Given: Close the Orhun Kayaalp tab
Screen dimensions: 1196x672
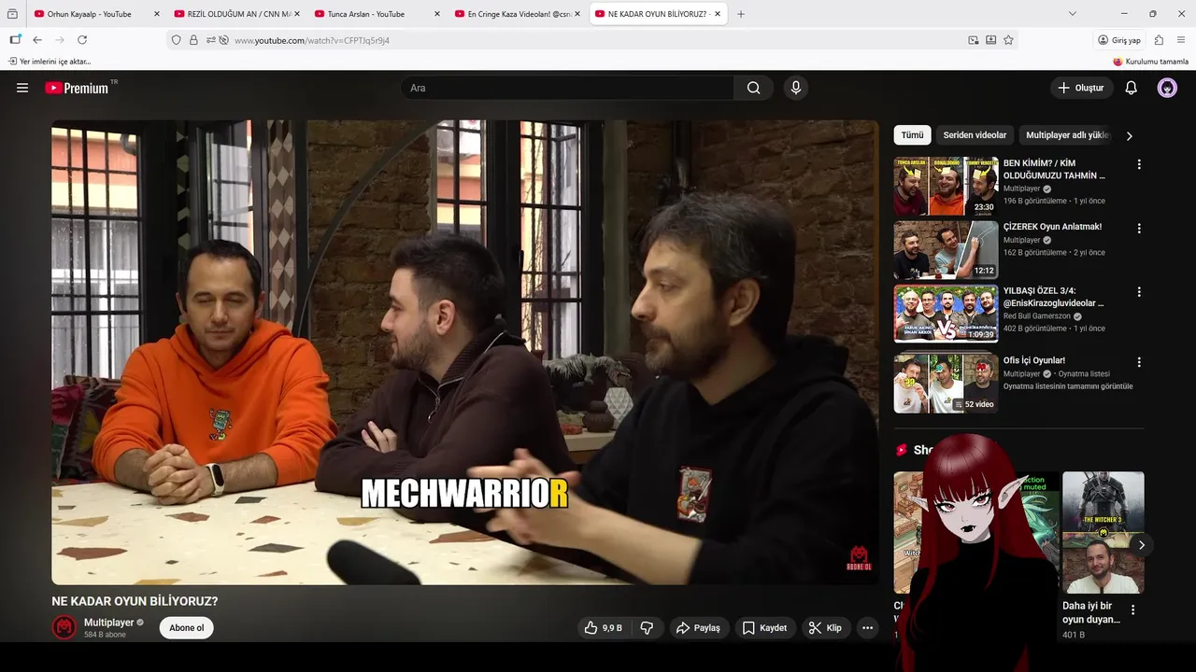Looking at the screenshot, I should click(x=157, y=14).
